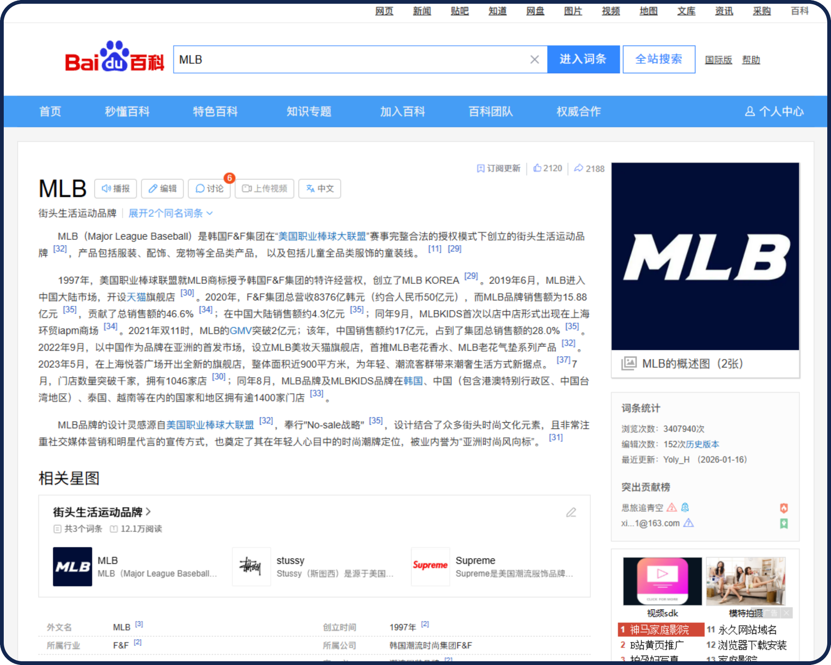
Task: Open 采购 in the top navigation
Action: (x=762, y=11)
